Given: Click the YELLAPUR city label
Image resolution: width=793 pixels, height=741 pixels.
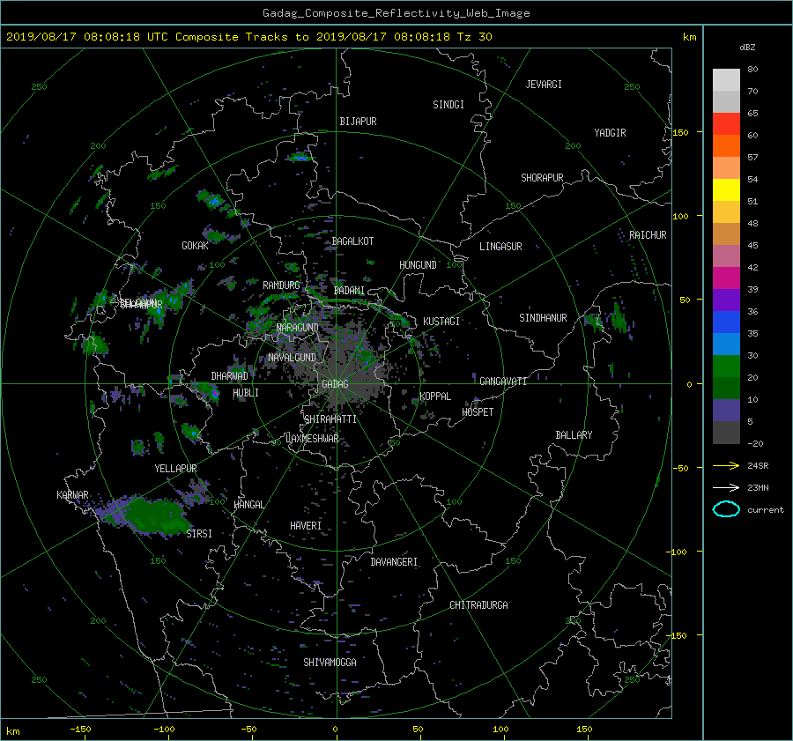Looking at the screenshot, I should click(175, 469).
